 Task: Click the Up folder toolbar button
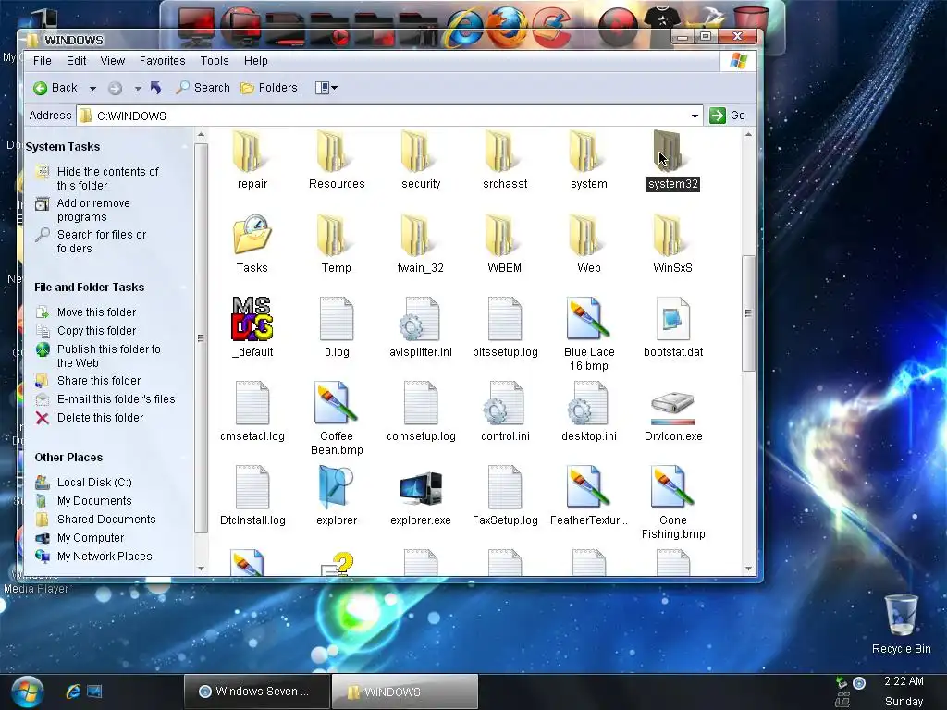155,88
